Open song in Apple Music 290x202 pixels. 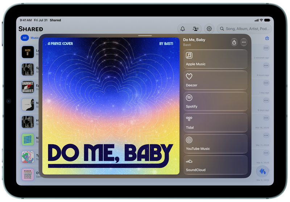[x=215, y=59]
